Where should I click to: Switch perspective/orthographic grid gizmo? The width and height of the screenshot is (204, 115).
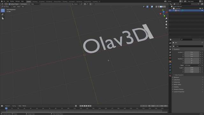166,28
